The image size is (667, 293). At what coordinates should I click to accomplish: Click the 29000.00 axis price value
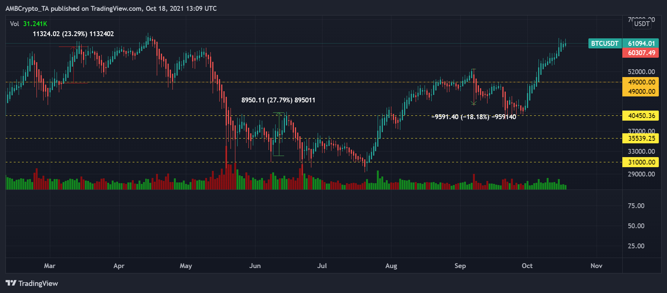641,174
